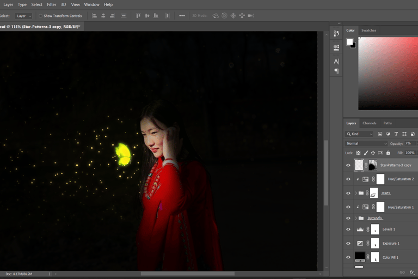The image size is (418, 279).
Task: Pick a color in the red color field
Action: pos(388,74)
